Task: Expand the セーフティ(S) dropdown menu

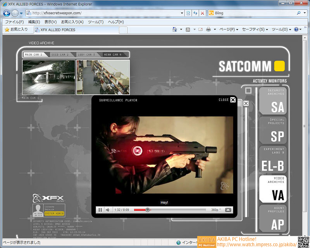Action: pyautogui.click(x=255, y=29)
